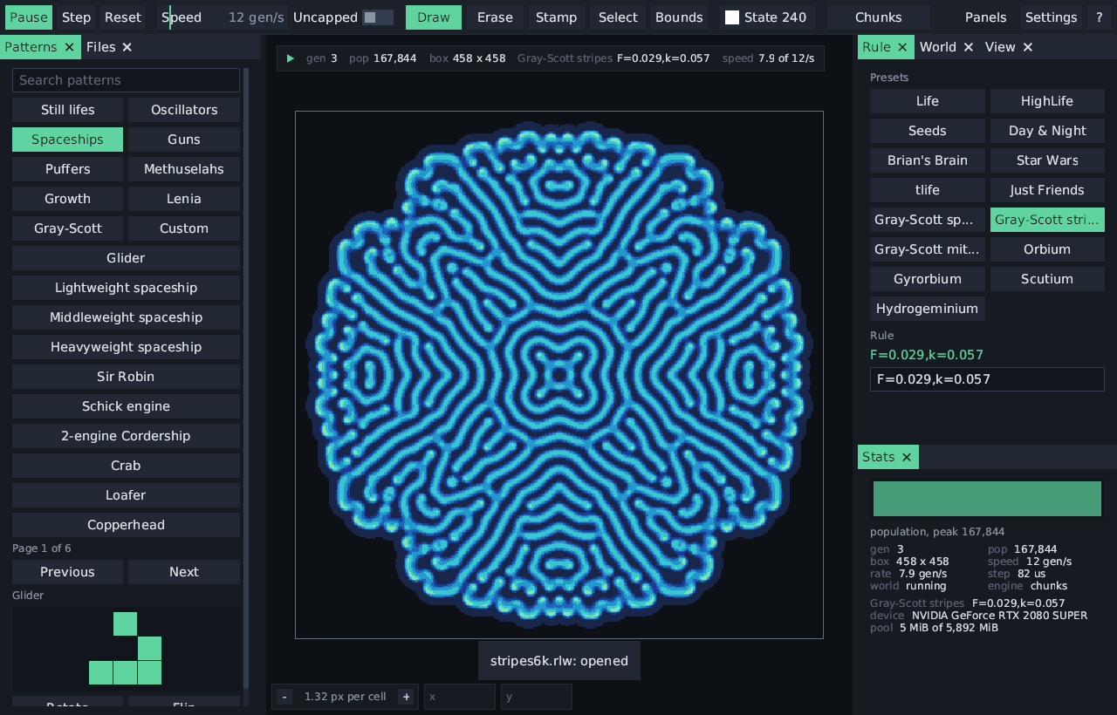Choose the Copperhead pattern

tap(126, 525)
